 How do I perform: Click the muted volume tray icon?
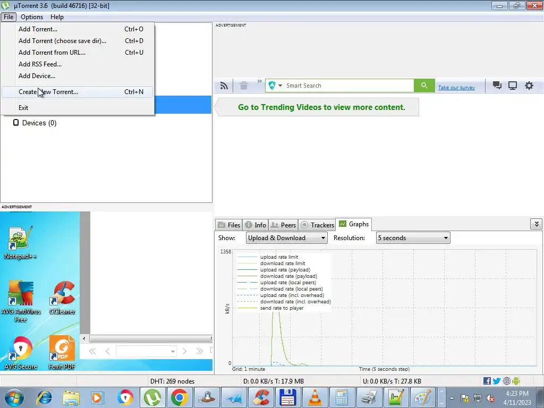tap(490, 398)
